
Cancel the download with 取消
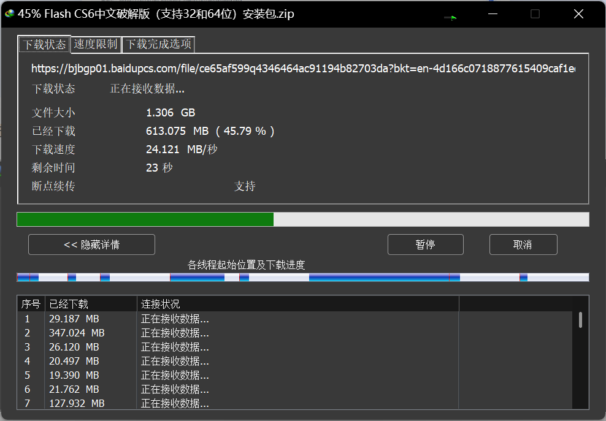pyautogui.click(x=523, y=245)
